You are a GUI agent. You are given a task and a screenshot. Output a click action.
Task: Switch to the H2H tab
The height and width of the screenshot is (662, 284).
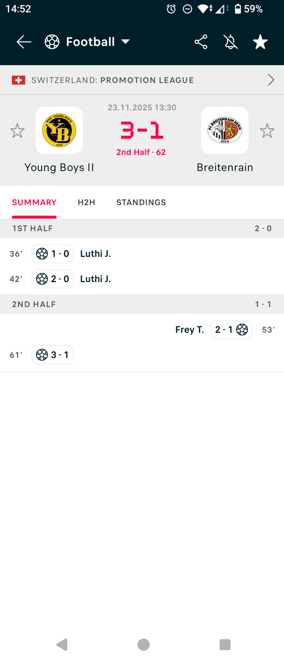86,202
